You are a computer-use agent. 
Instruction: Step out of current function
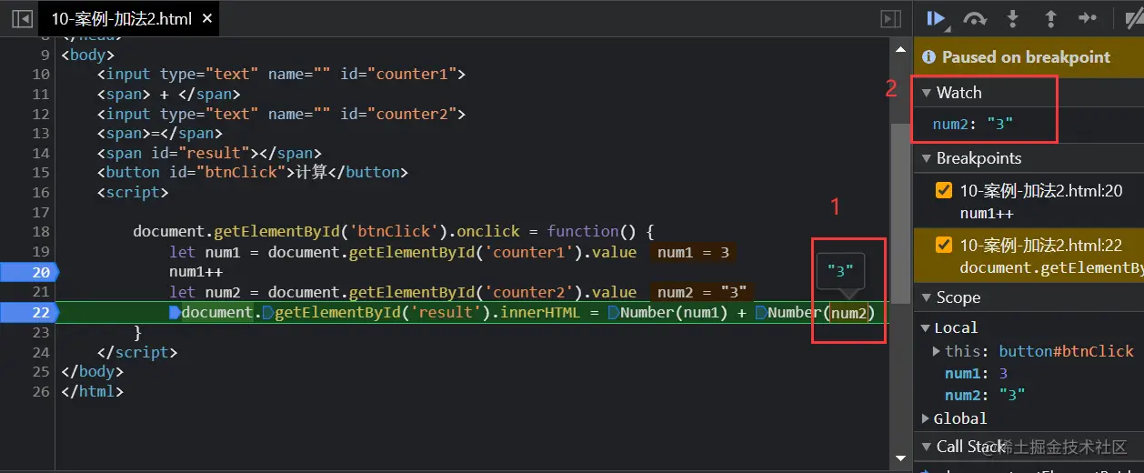(x=1049, y=18)
